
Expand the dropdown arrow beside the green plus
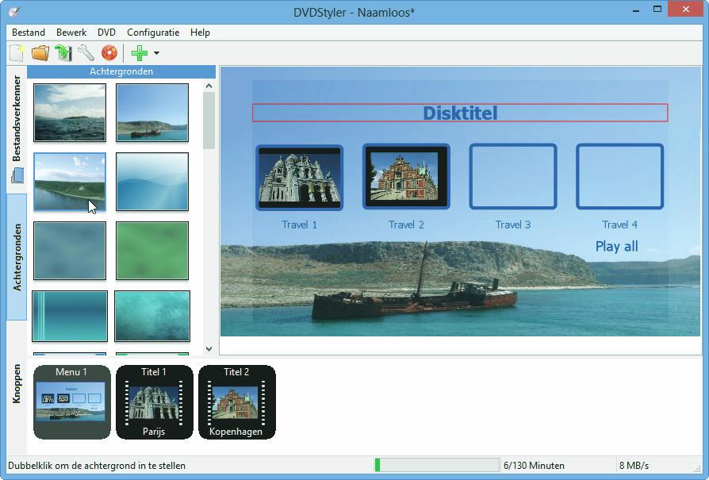click(x=156, y=54)
